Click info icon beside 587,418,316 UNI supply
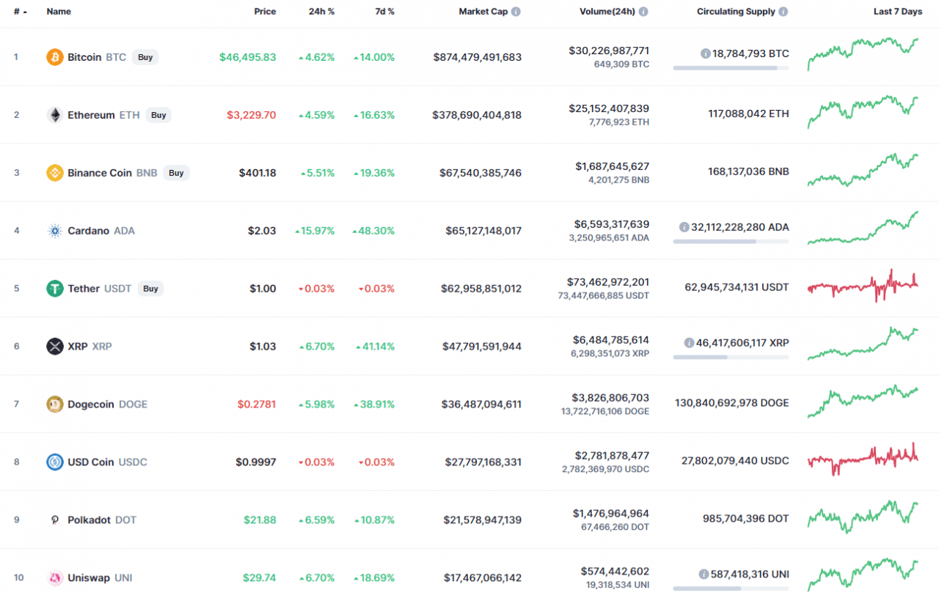This screenshot has width=939, height=598. (x=704, y=575)
